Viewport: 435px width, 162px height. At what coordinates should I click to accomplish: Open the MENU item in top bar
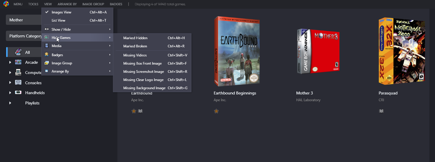pyautogui.click(x=18, y=4)
